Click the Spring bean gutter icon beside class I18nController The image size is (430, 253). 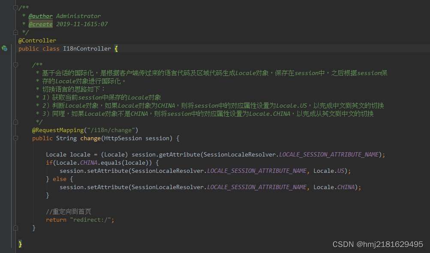[4, 48]
